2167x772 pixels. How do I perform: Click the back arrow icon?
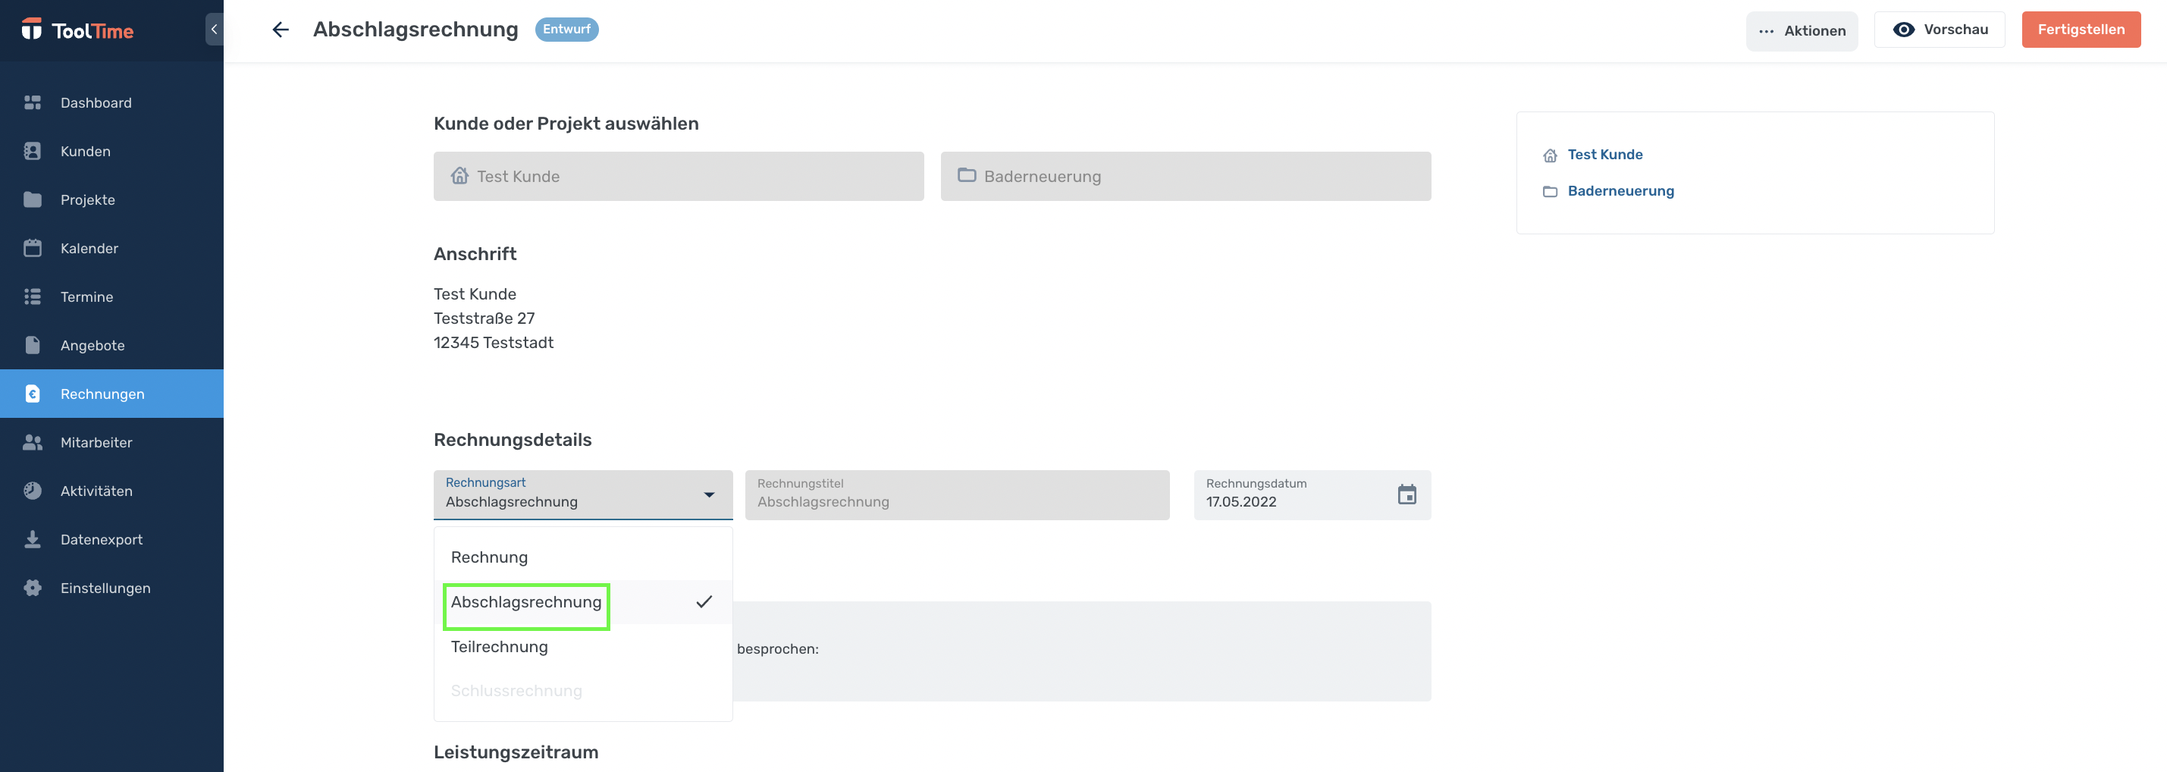[280, 30]
